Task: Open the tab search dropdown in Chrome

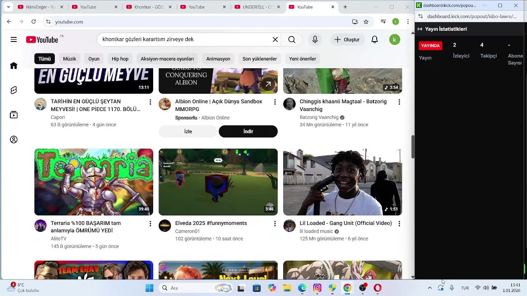Action: [x=8, y=7]
